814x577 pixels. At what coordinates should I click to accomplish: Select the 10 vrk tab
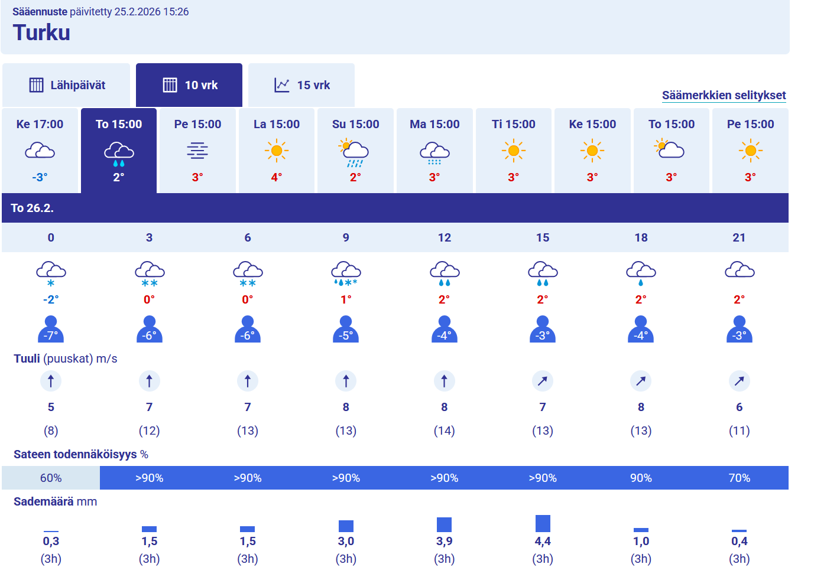click(189, 85)
